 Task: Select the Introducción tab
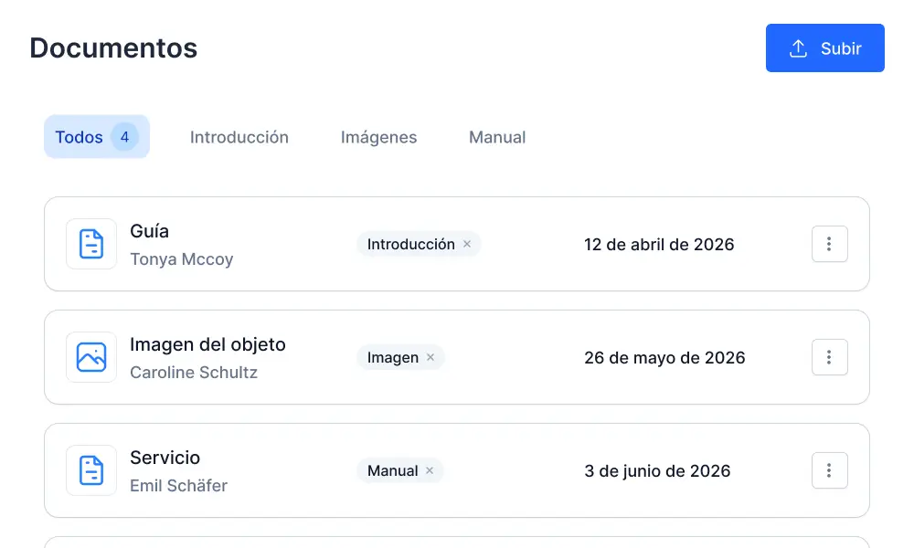pos(239,137)
